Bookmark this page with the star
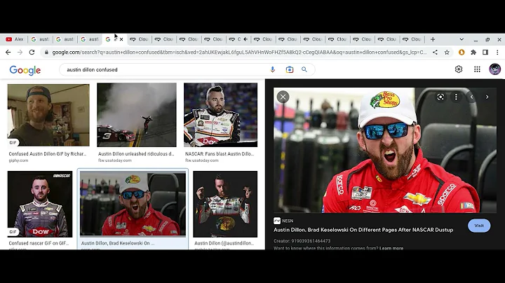This screenshot has width=505, height=283. (447, 52)
